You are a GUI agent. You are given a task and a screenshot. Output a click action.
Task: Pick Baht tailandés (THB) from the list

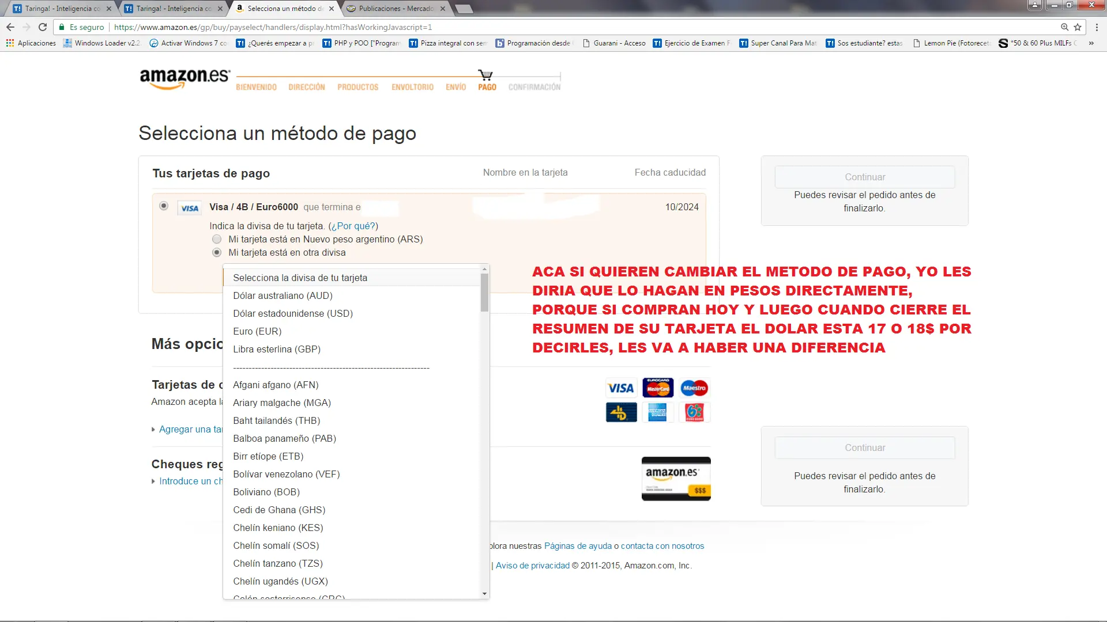(x=352, y=420)
